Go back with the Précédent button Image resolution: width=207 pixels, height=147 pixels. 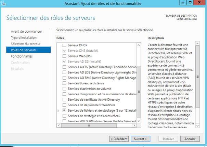[119, 139]
